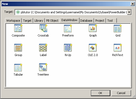Switch to the Workspace tab
Image resolution: width=136 pixels, height=99 pixels.
point(13,21)
